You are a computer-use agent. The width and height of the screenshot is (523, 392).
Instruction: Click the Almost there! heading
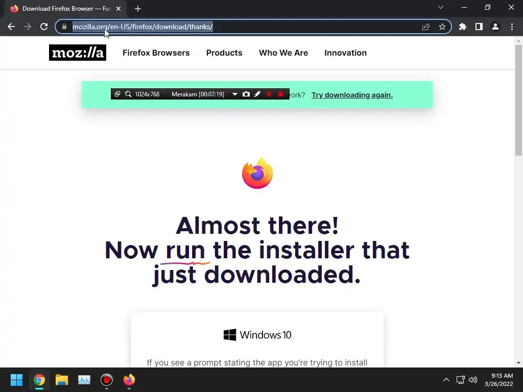(x=257, y=225)
